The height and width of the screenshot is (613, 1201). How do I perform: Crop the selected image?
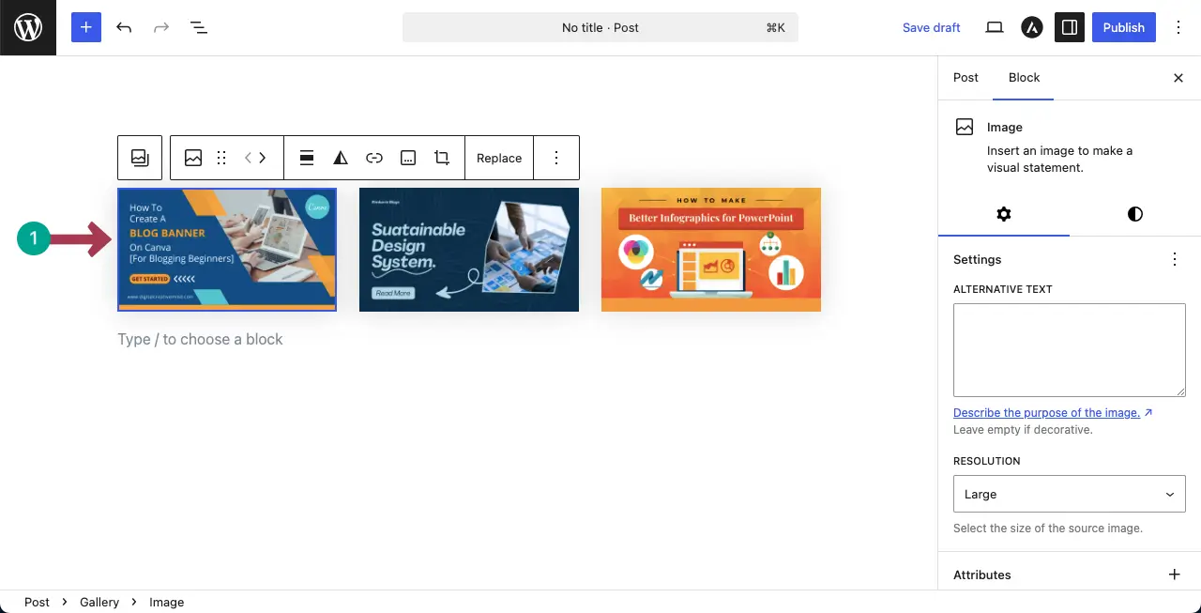click(441, 158)
